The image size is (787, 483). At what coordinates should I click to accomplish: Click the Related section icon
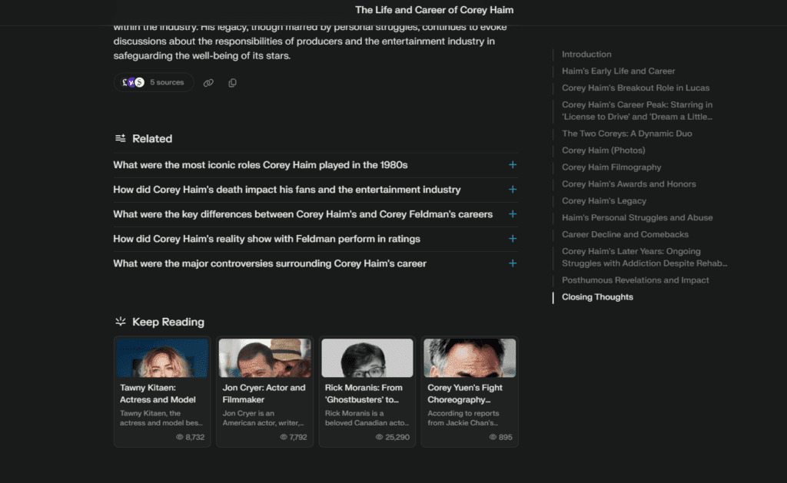point(121,138)
